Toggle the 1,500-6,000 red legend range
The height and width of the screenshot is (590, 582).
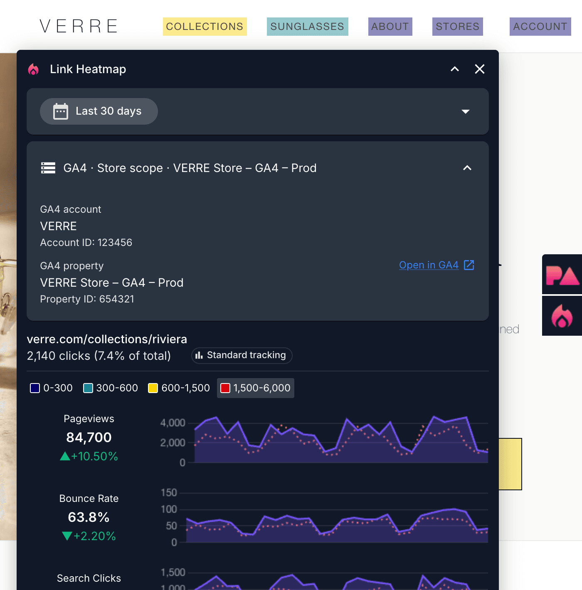coord(256,388)
